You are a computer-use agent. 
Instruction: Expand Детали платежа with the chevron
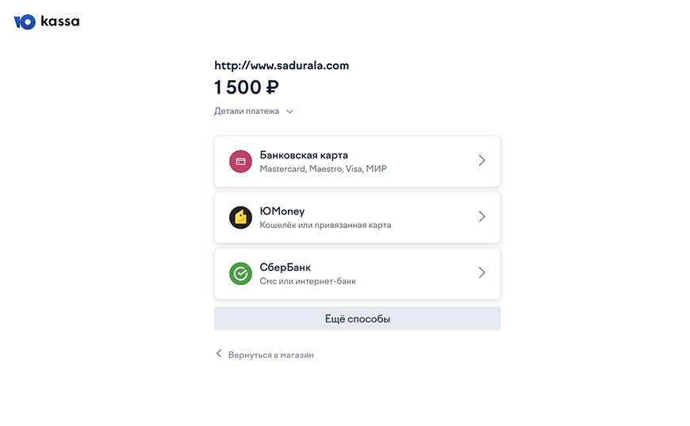289,112
